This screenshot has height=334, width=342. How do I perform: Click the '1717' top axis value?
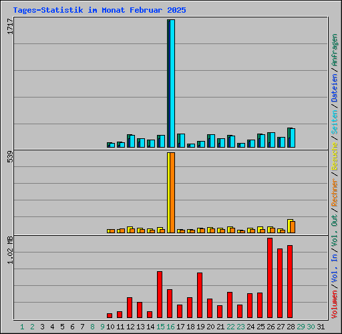tap(10, 27)
